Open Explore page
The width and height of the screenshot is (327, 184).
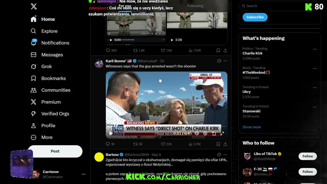pos(44,31)
